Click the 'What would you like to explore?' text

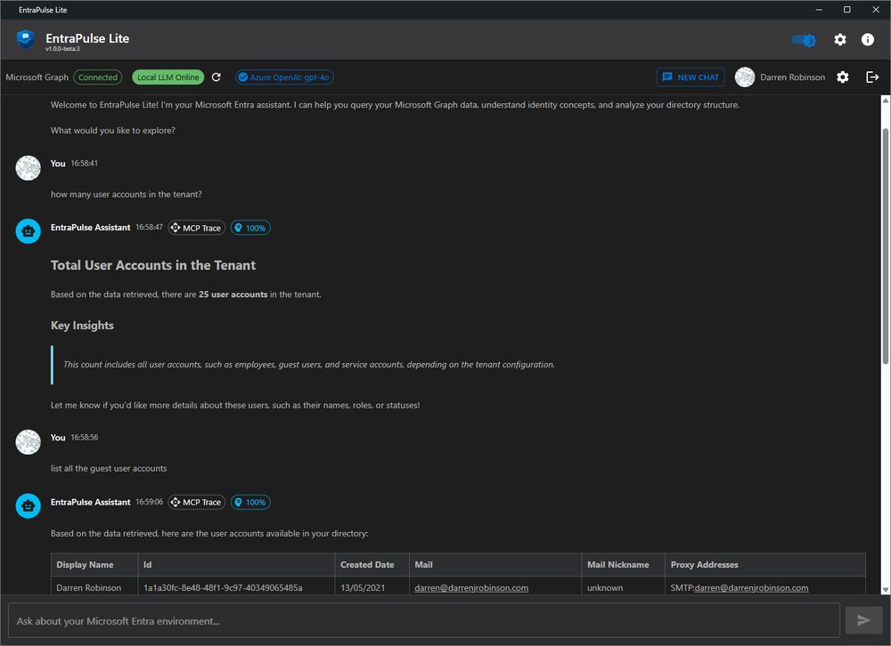112,130
